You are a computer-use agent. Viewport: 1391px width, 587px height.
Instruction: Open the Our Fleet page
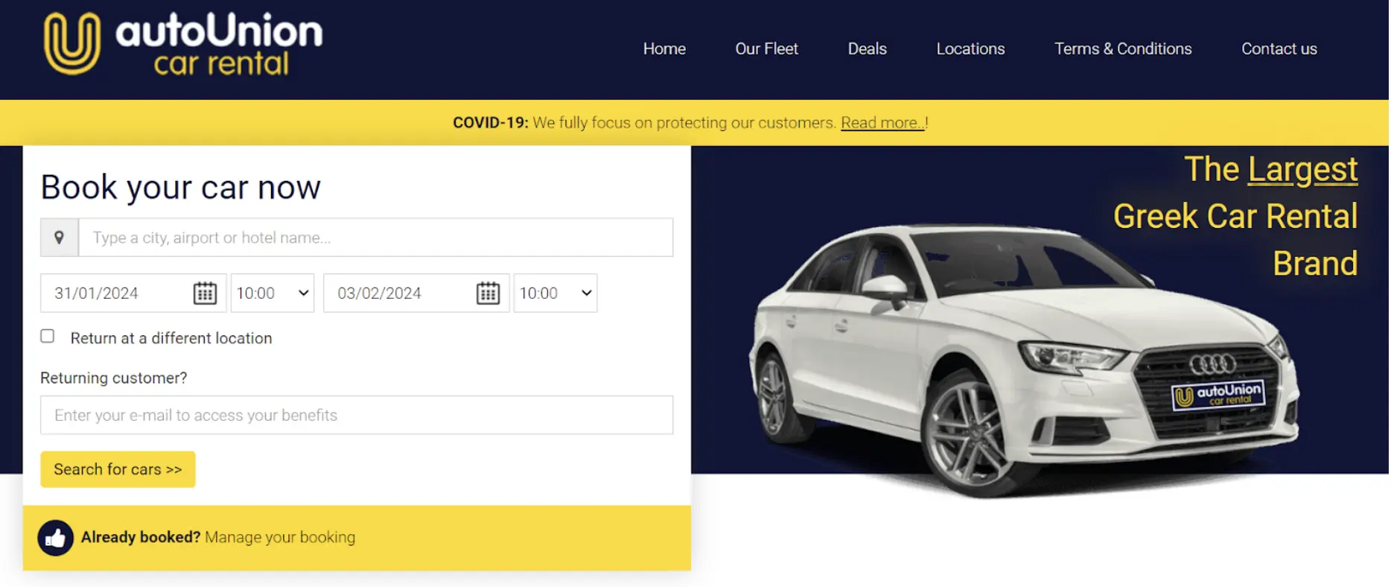pyautogui.click(x=766, y=49)
